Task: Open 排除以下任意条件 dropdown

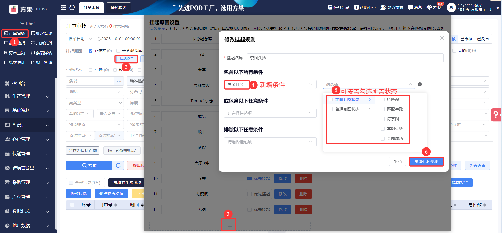Action: coord(270,142)
